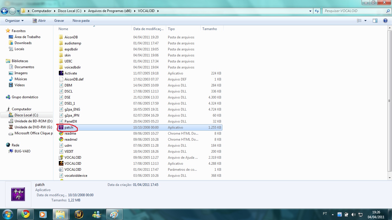Click the Forward navigation arrow
This screenshot has height=220, width=392.
click(12, 11)
